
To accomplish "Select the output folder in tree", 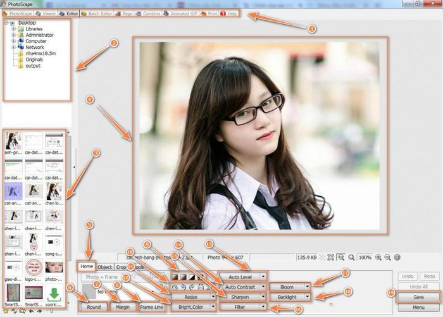I will coord(34,65).
